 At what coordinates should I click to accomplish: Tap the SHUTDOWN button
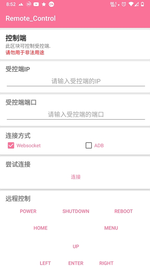(x=76, y=211)
